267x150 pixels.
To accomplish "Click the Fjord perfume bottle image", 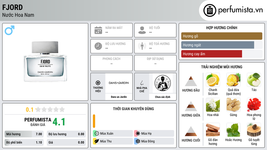I will [x=45, y=61].
